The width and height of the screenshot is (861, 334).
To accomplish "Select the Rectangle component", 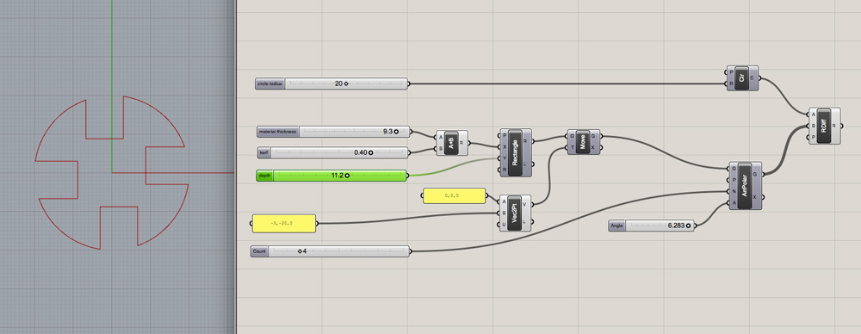I will point(515,152).
